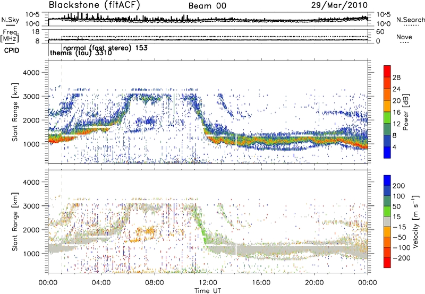
Task: Click the '50' tick on the Velocity scale
Action: point(396,206)
